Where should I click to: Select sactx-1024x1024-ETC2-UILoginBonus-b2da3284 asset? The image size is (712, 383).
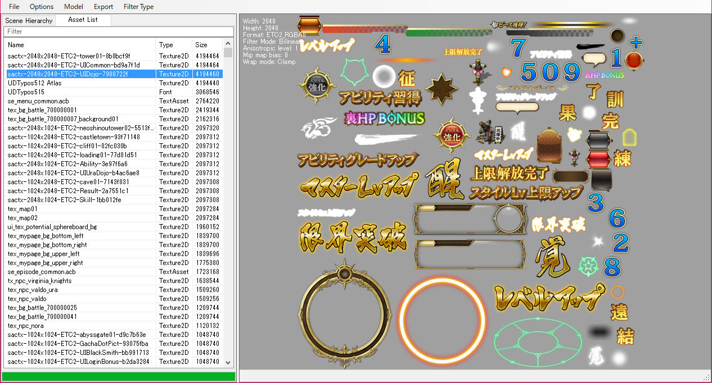[114, 362]
